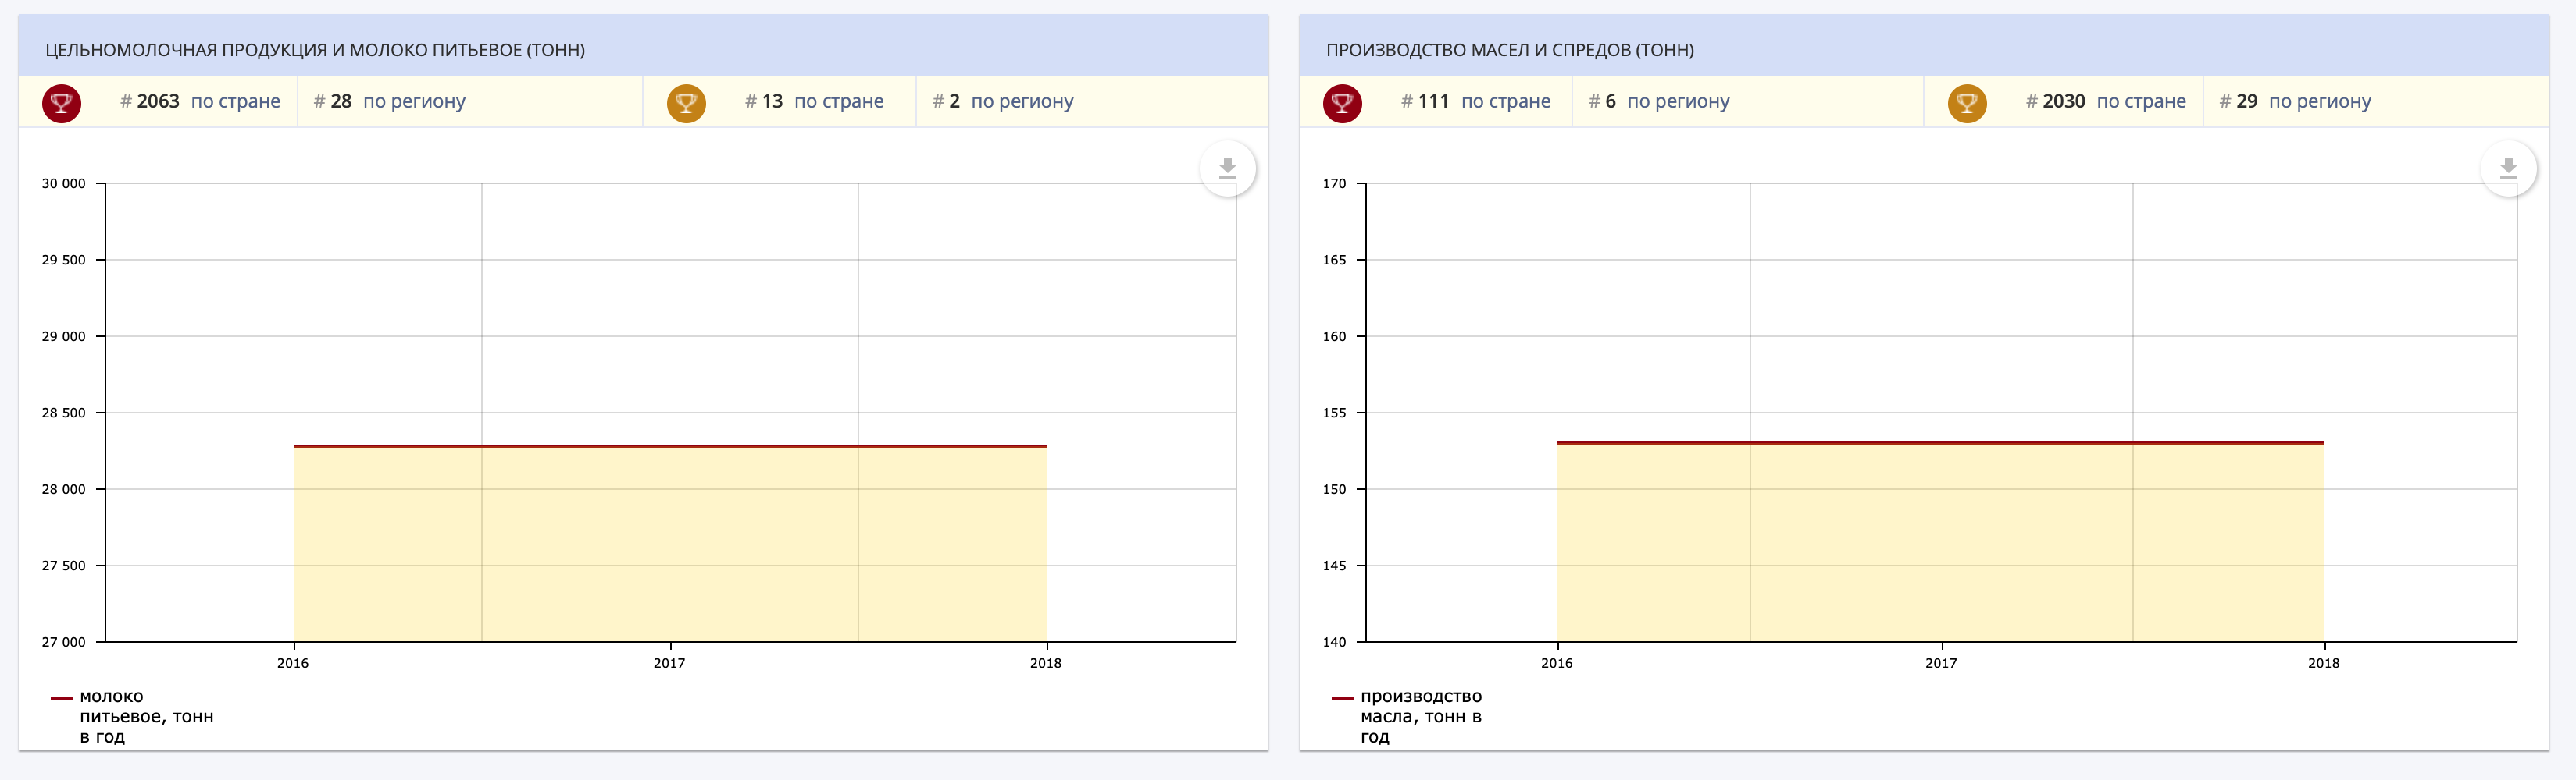
Task: Open the #2030 'по стране' ranking
Action: (2105, 102)
